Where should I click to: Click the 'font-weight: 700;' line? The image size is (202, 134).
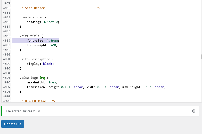pyautogui.click(x=42, y=45)
